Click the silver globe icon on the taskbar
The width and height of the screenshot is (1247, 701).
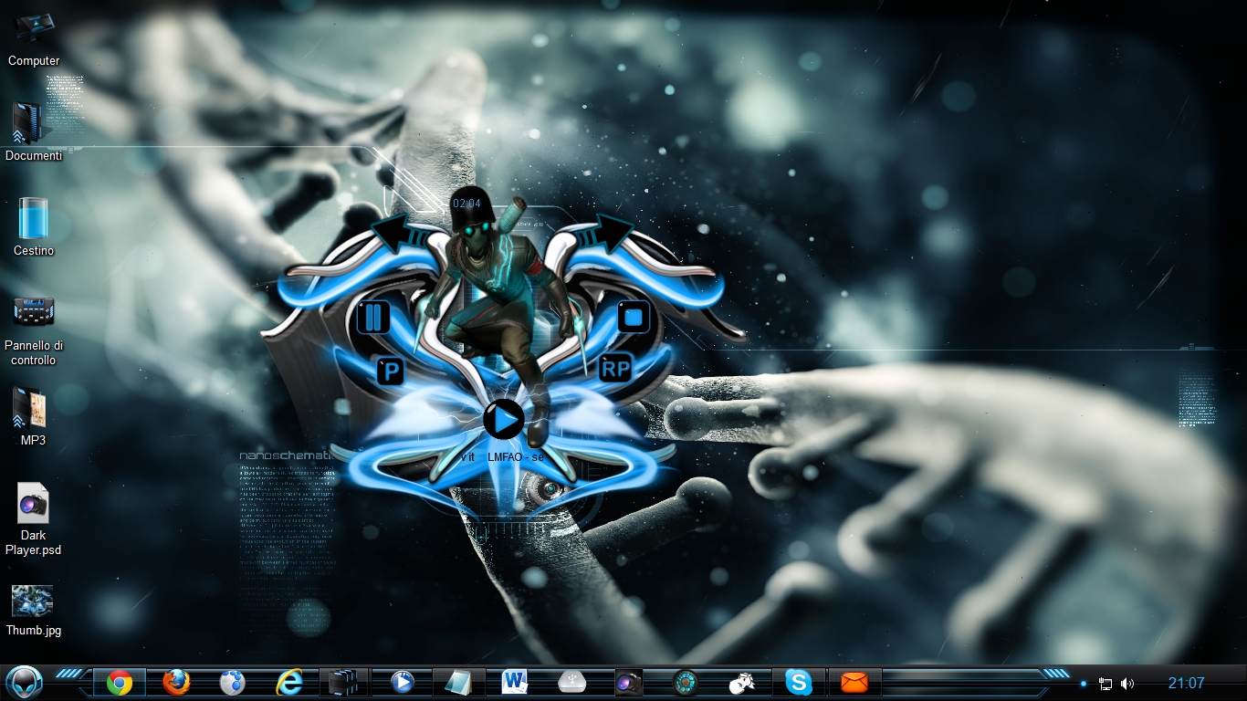[233, 683]
